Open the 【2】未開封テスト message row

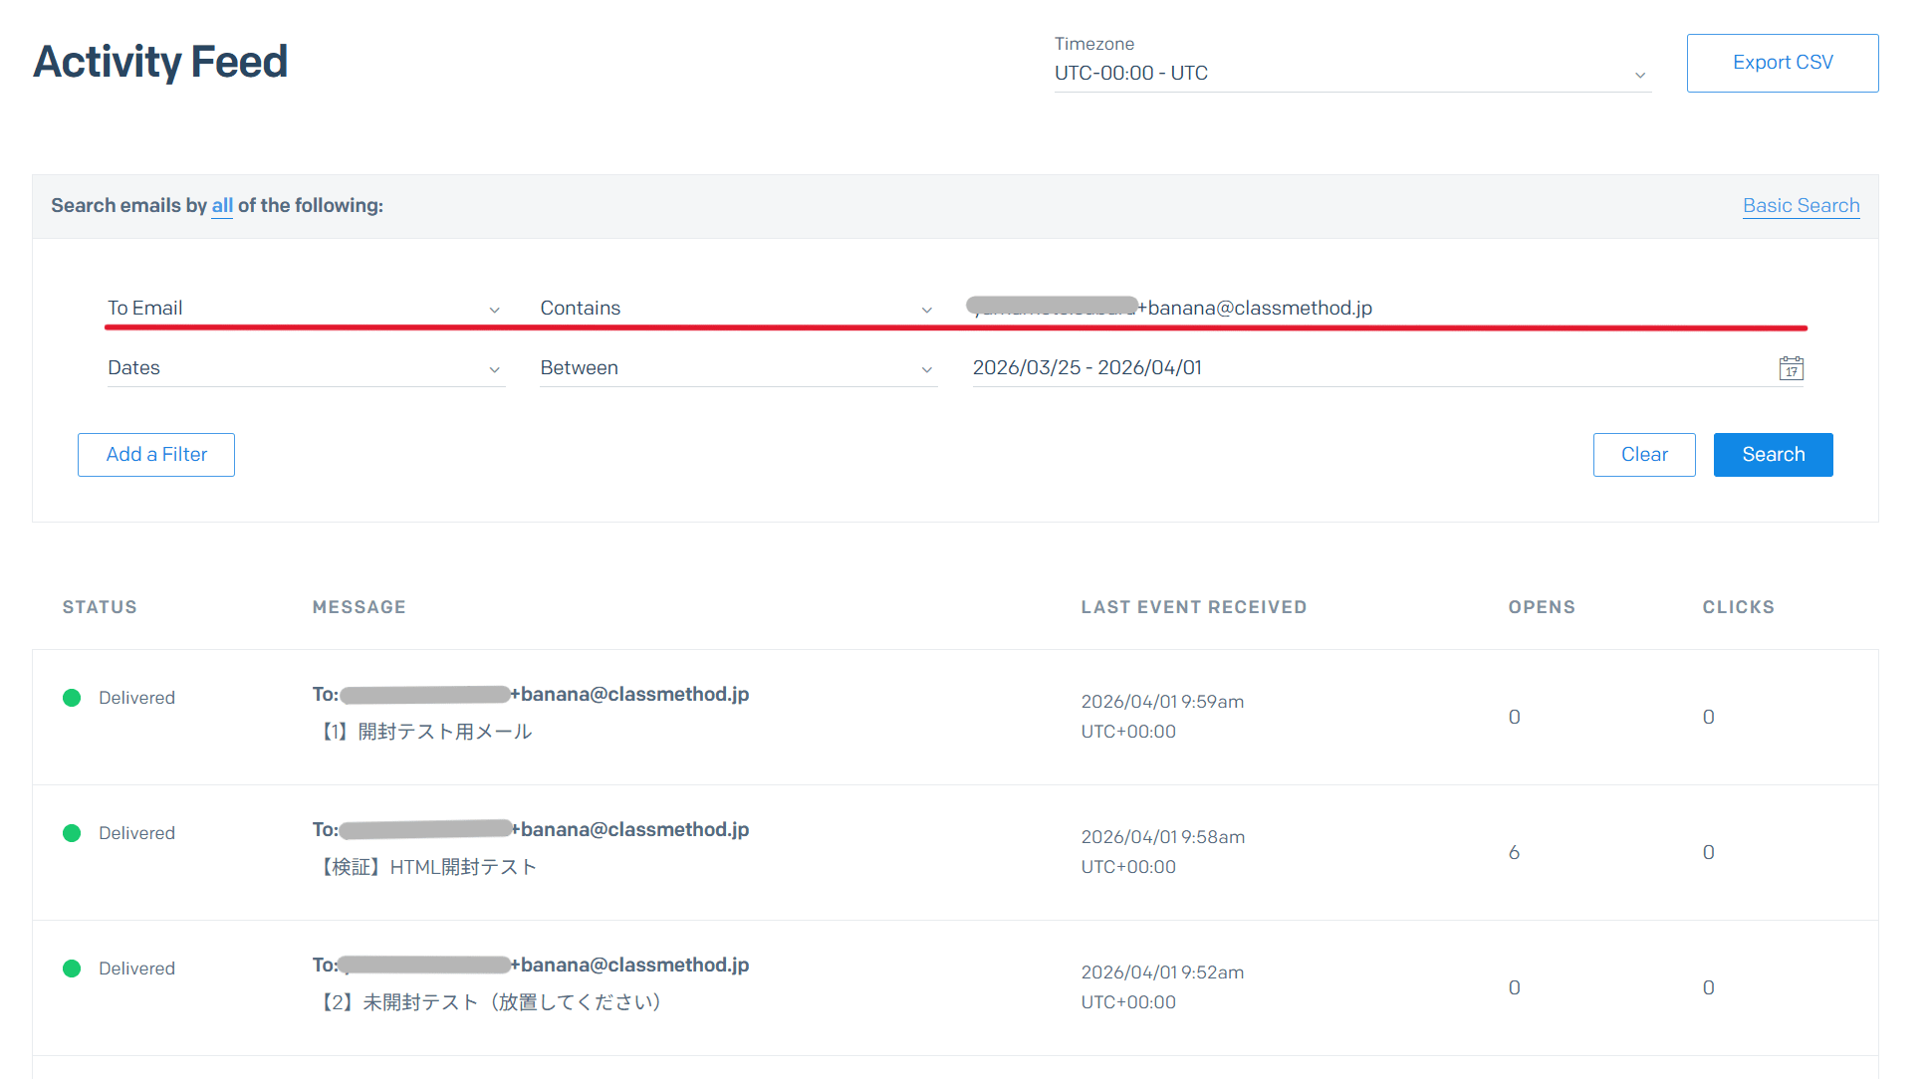pyautogui.click(x=490, y=1002)
